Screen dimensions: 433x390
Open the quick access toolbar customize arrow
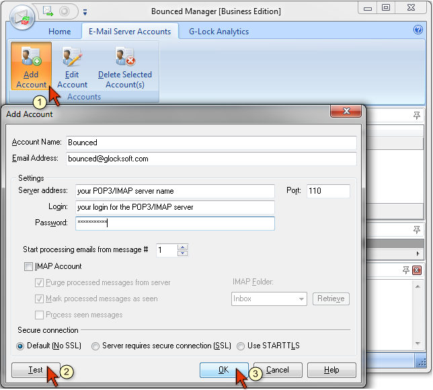click(85, 12)
